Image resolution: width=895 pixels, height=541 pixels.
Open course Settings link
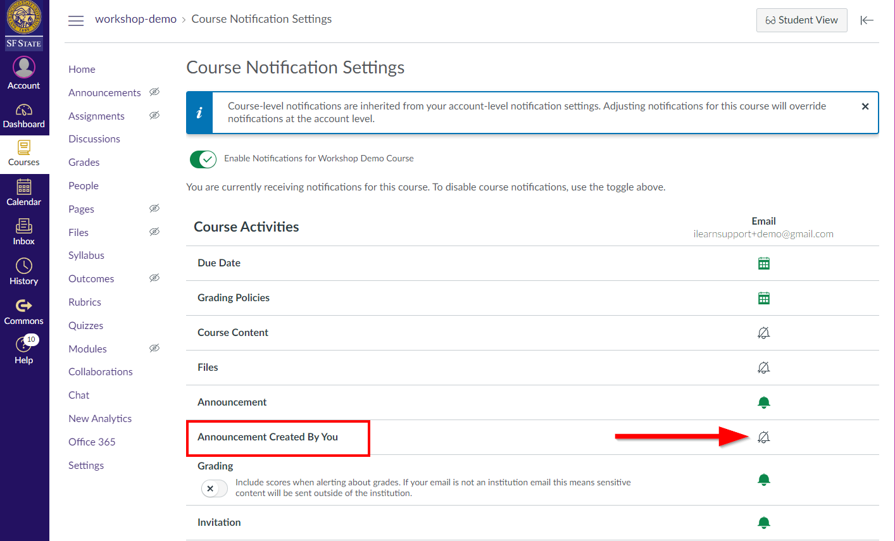86,465
